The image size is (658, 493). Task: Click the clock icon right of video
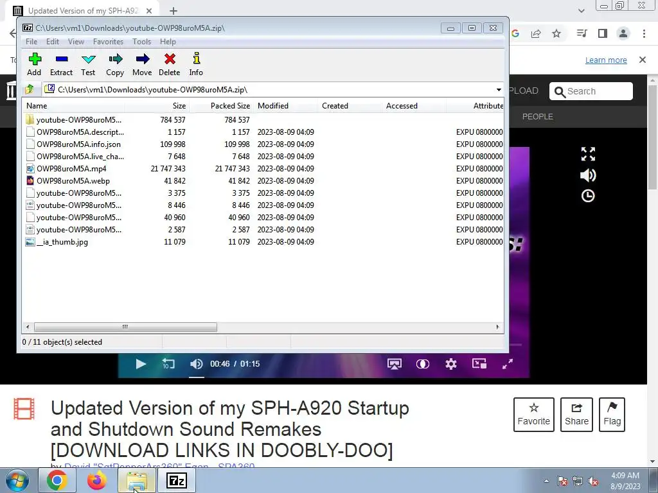click(x=588, y=196)
